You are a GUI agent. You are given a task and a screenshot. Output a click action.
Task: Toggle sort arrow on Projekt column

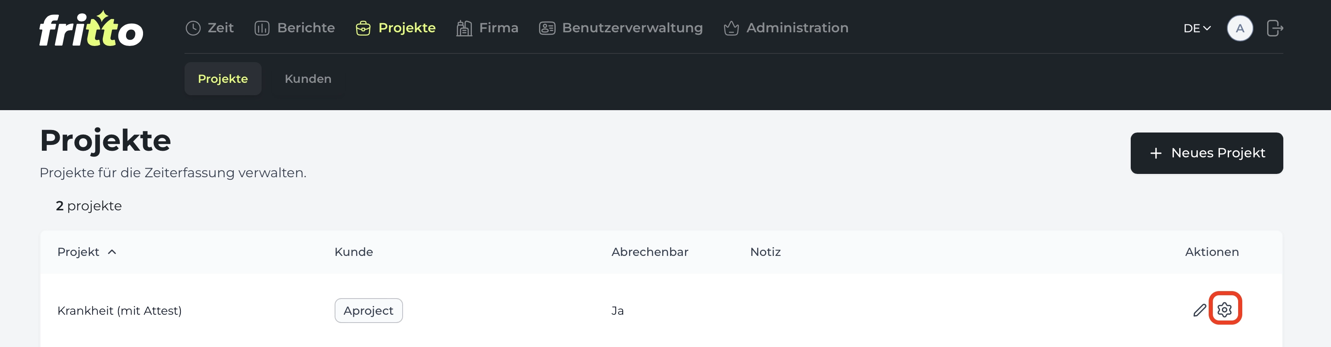coord(112,252)
